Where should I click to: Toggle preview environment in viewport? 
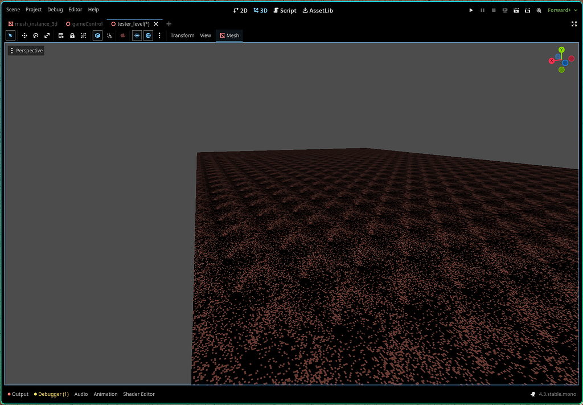tap(148, 35)
